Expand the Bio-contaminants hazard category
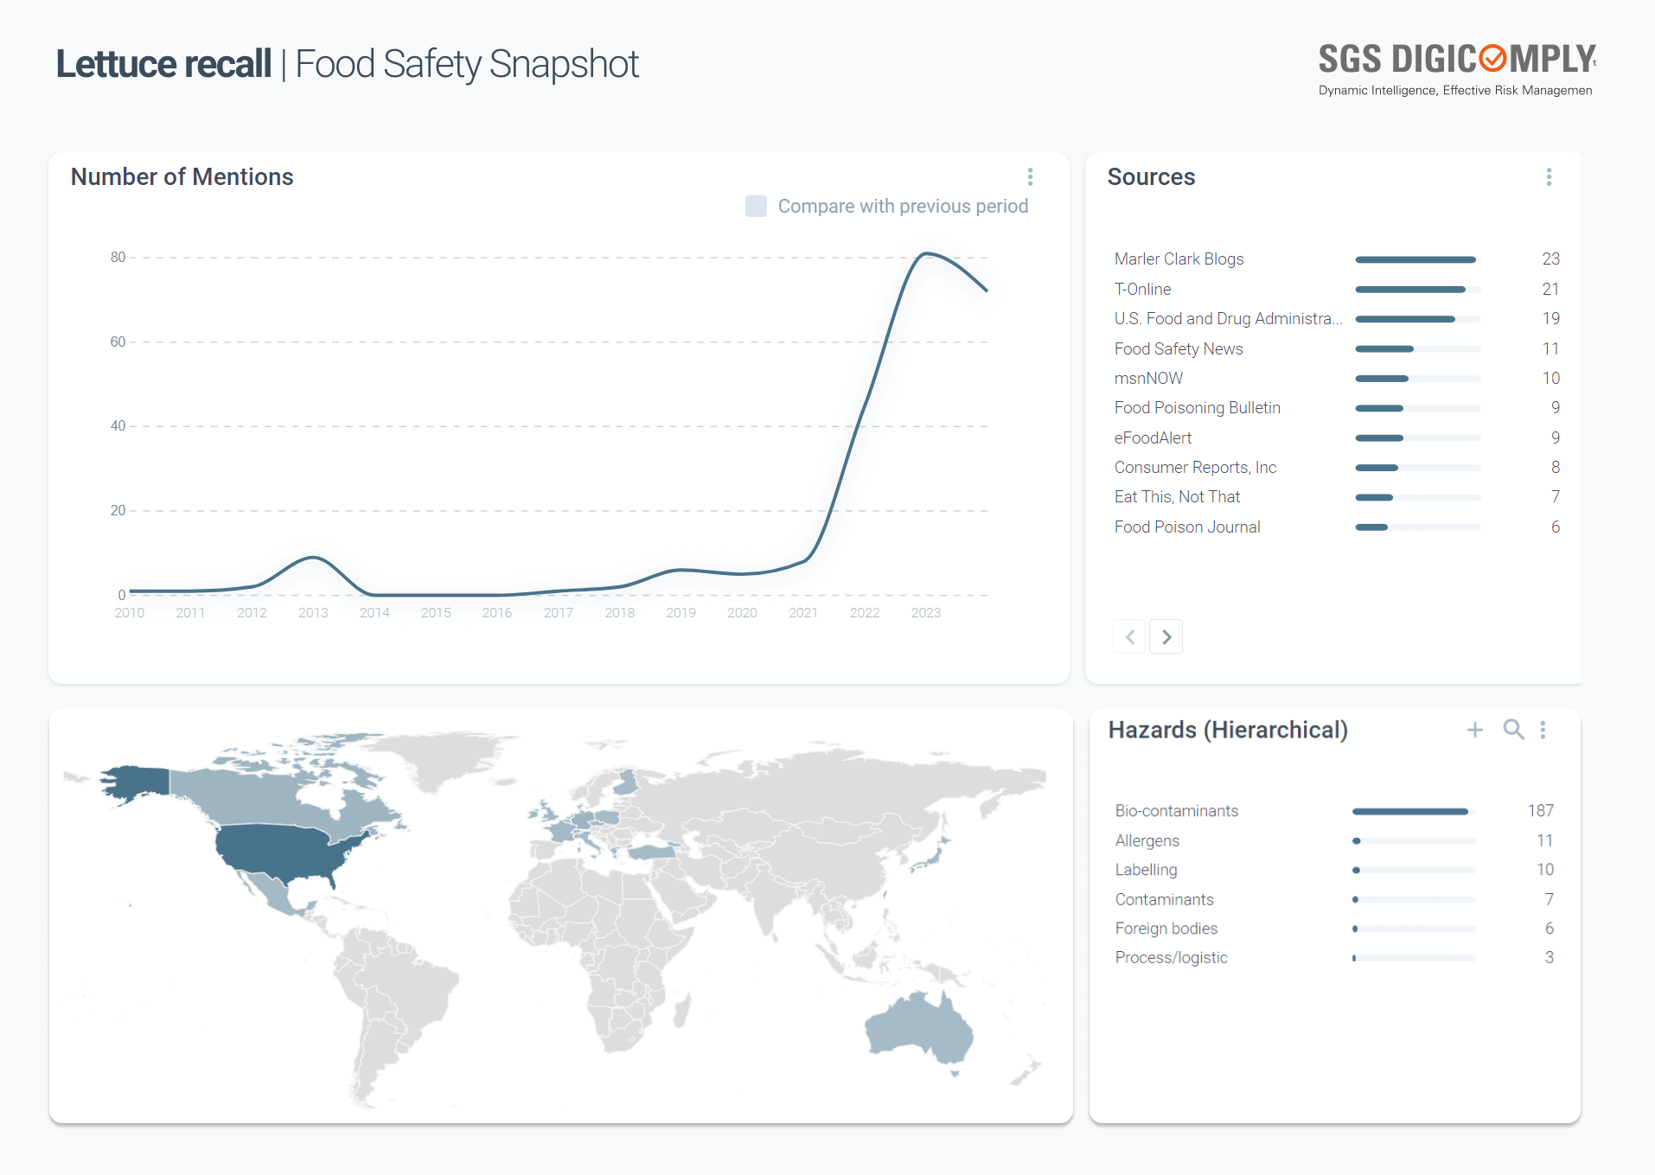1655x1175 pixels. coord(1176,811)
